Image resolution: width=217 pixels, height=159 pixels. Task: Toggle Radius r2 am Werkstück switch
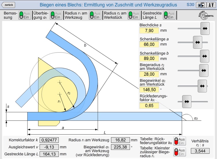[134, 15]
